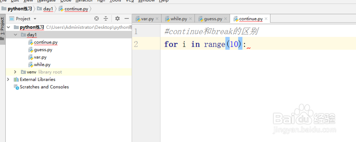Click python file icon beside guess.py in tree
Screen dimensions: 356x142
pos(31,50)
